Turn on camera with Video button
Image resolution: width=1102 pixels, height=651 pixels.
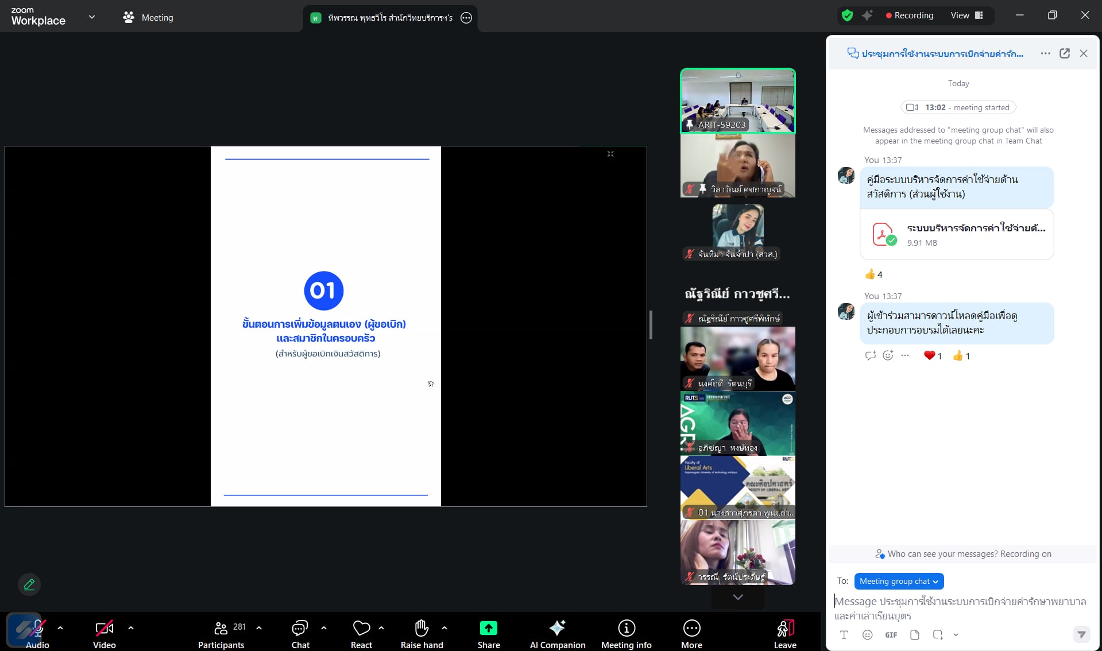(x=104, y=633)
